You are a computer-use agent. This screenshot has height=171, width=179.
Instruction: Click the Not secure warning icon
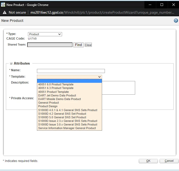5,12
